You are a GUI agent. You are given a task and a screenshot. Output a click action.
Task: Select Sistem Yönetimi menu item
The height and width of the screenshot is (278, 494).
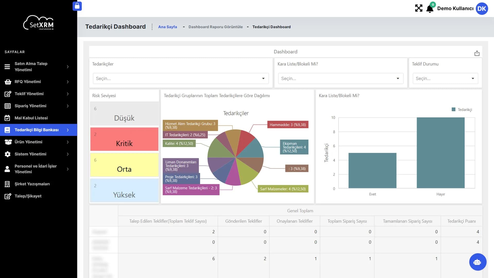point(39,154)
